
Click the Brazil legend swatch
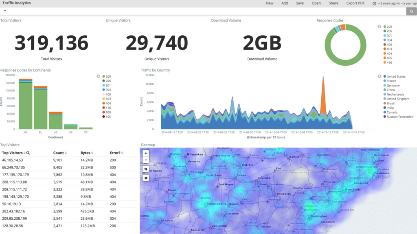384,103
